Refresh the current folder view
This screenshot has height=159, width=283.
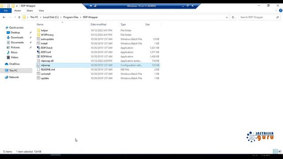click(x=233, y=17)
